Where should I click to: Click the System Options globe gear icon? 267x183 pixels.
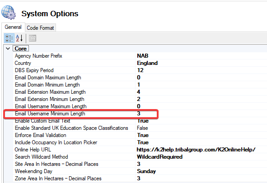pos(9,13)
